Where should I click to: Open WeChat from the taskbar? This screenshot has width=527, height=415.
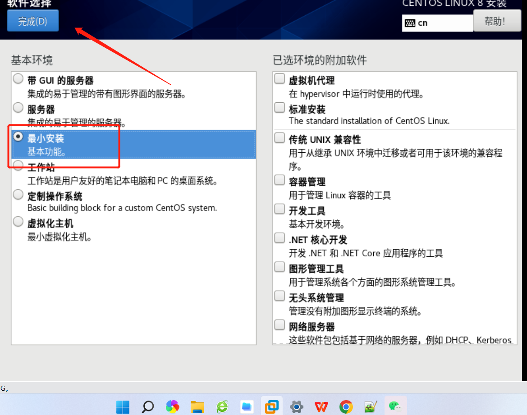pos(395,406)
